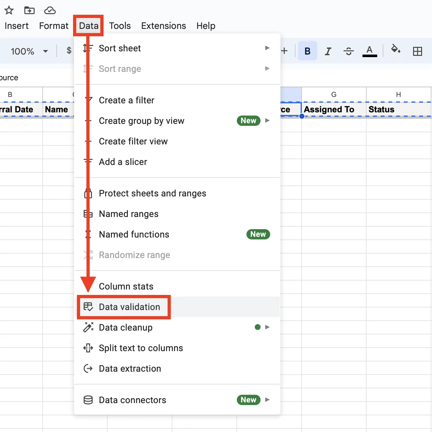Viewport: 432px width, 432px height.
Task: Open Protect sheets and ranges
Action: [x=177, y=193]
